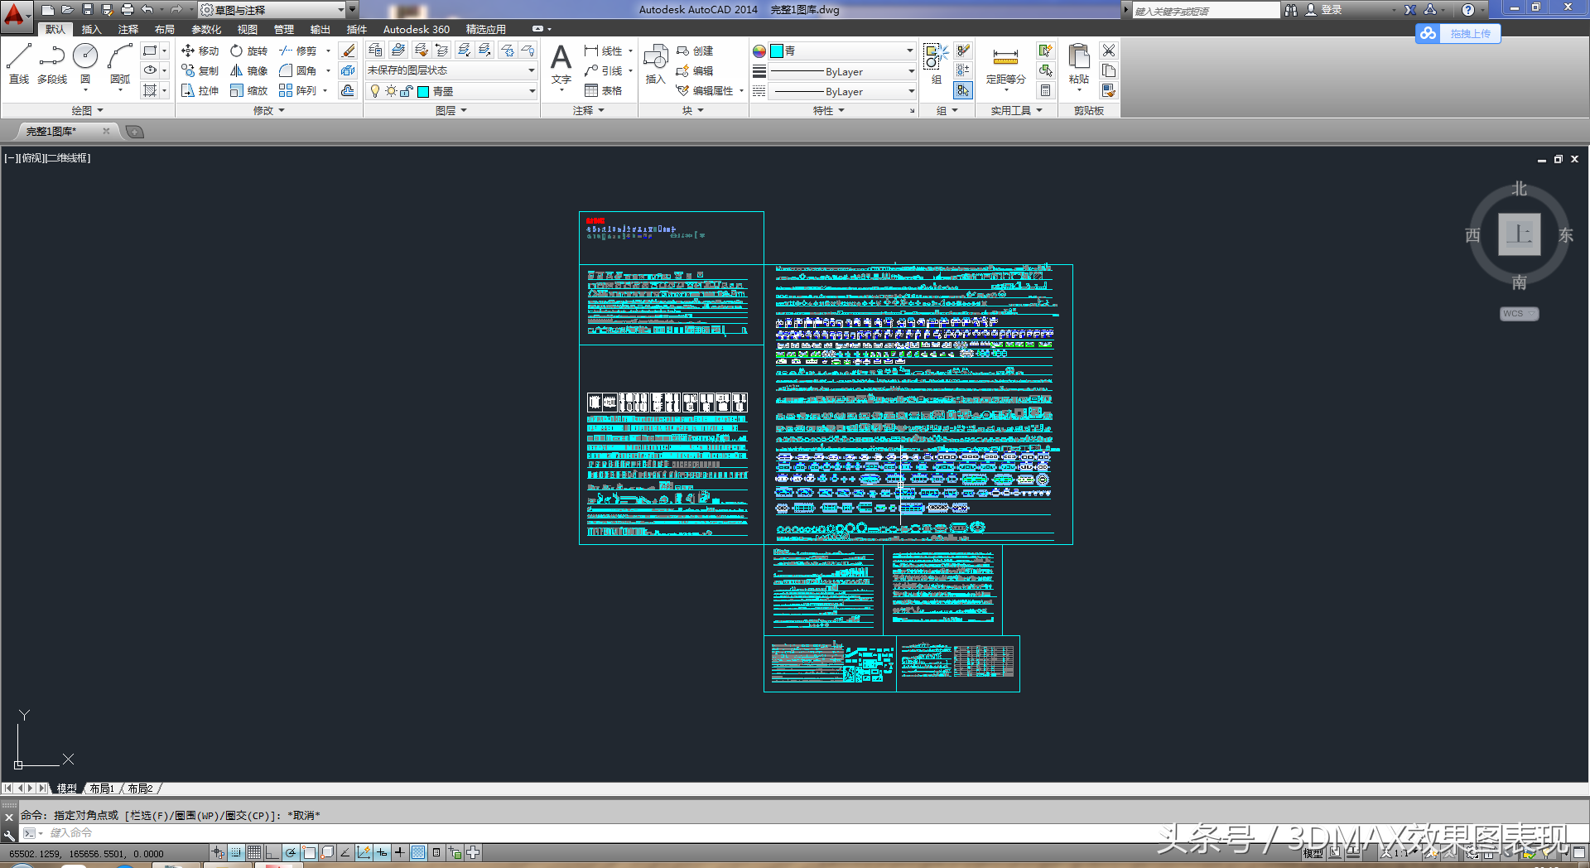Toggle Grid display in the status bar
1590x868 pixels.
(254, 852)
